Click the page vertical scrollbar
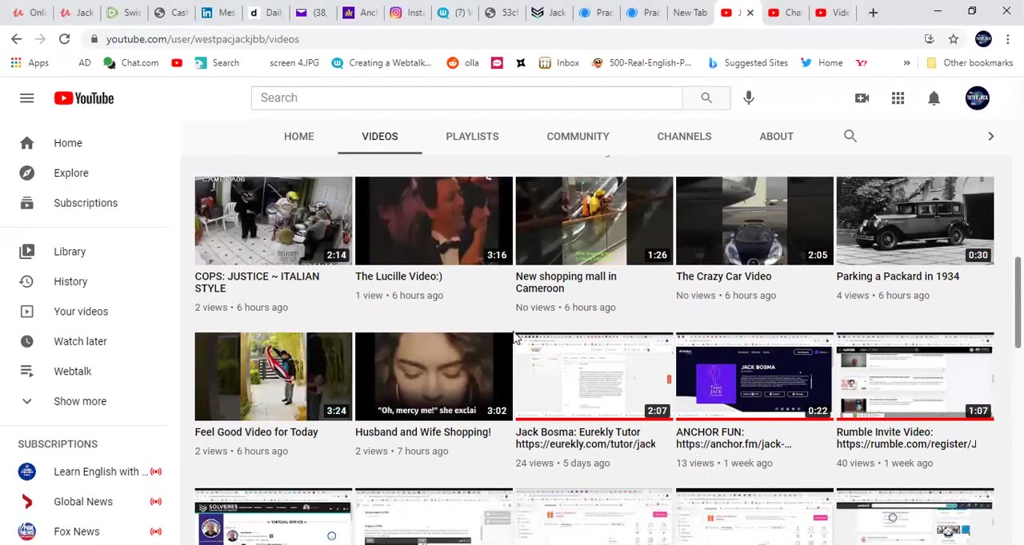The image size is (1024, 545). [x=1018, y=302]
